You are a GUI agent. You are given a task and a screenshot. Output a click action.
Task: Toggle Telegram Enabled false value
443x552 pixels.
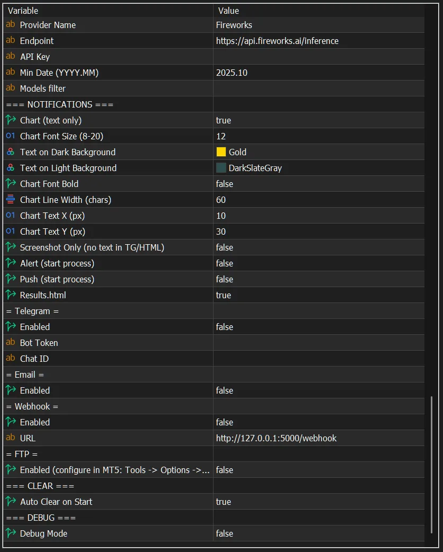318,327
